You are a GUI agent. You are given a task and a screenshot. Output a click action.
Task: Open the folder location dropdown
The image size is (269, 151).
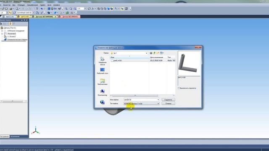point(146,53)
